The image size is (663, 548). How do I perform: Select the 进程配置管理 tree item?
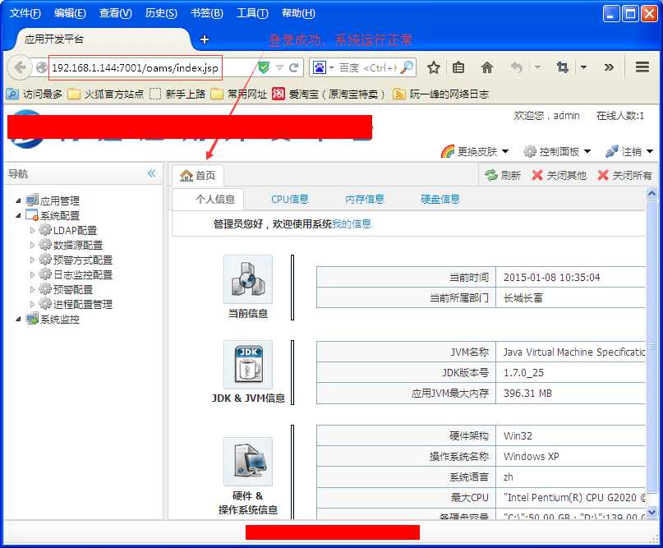[x=83, y=305]
